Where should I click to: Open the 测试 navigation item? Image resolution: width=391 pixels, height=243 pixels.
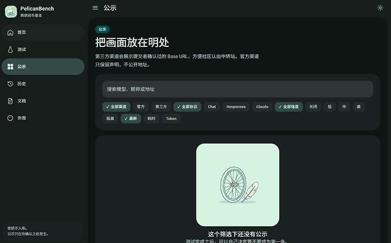tap(43, 50)
